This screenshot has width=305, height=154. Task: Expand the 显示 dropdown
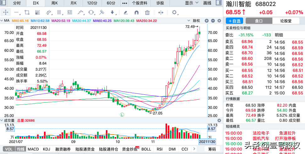192,3
